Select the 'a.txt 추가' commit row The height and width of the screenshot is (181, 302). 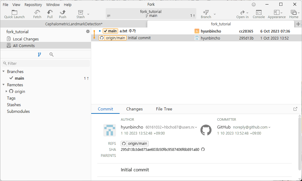click(x=197, y=31)
